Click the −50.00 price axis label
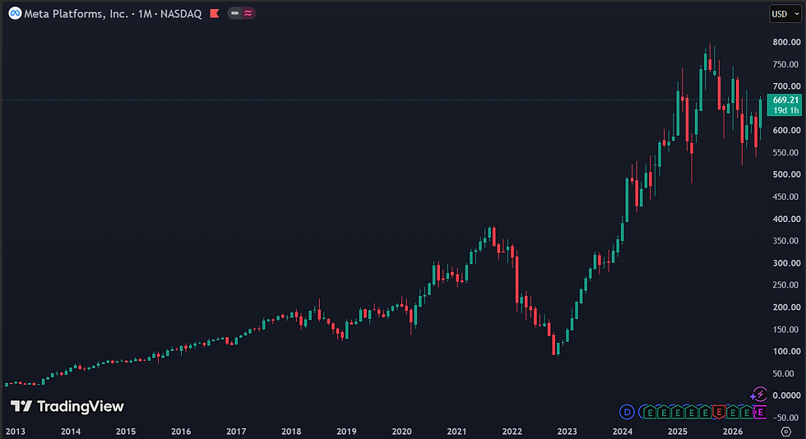 pos(786,418)
